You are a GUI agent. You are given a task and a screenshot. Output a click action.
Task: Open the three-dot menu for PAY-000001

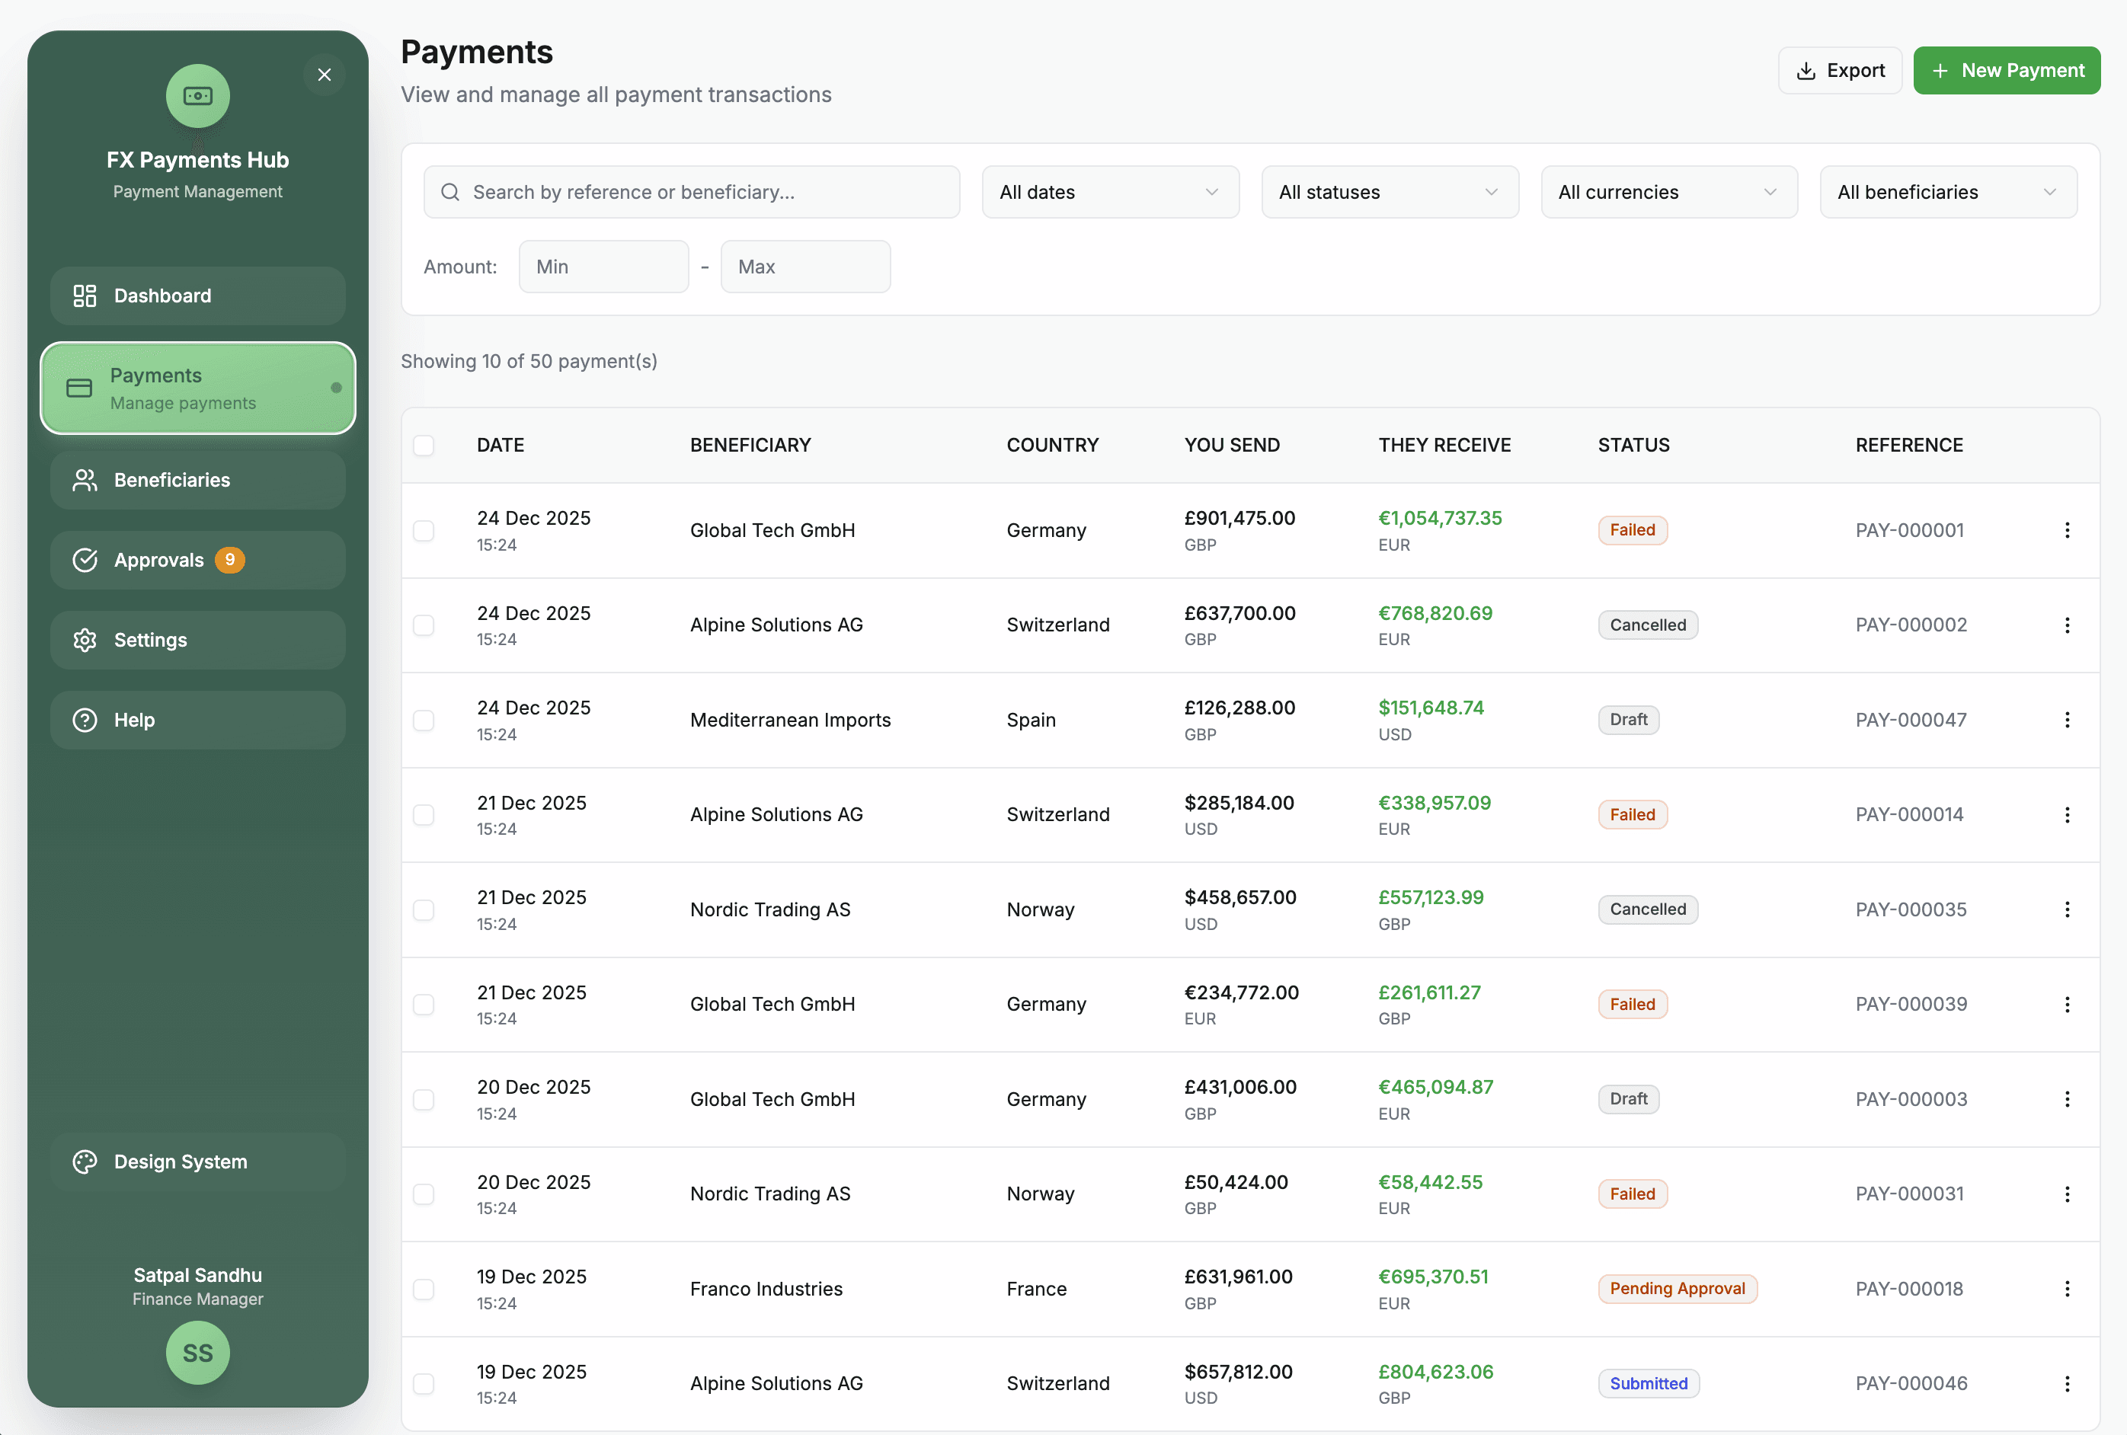click(x=2067, y=530)
